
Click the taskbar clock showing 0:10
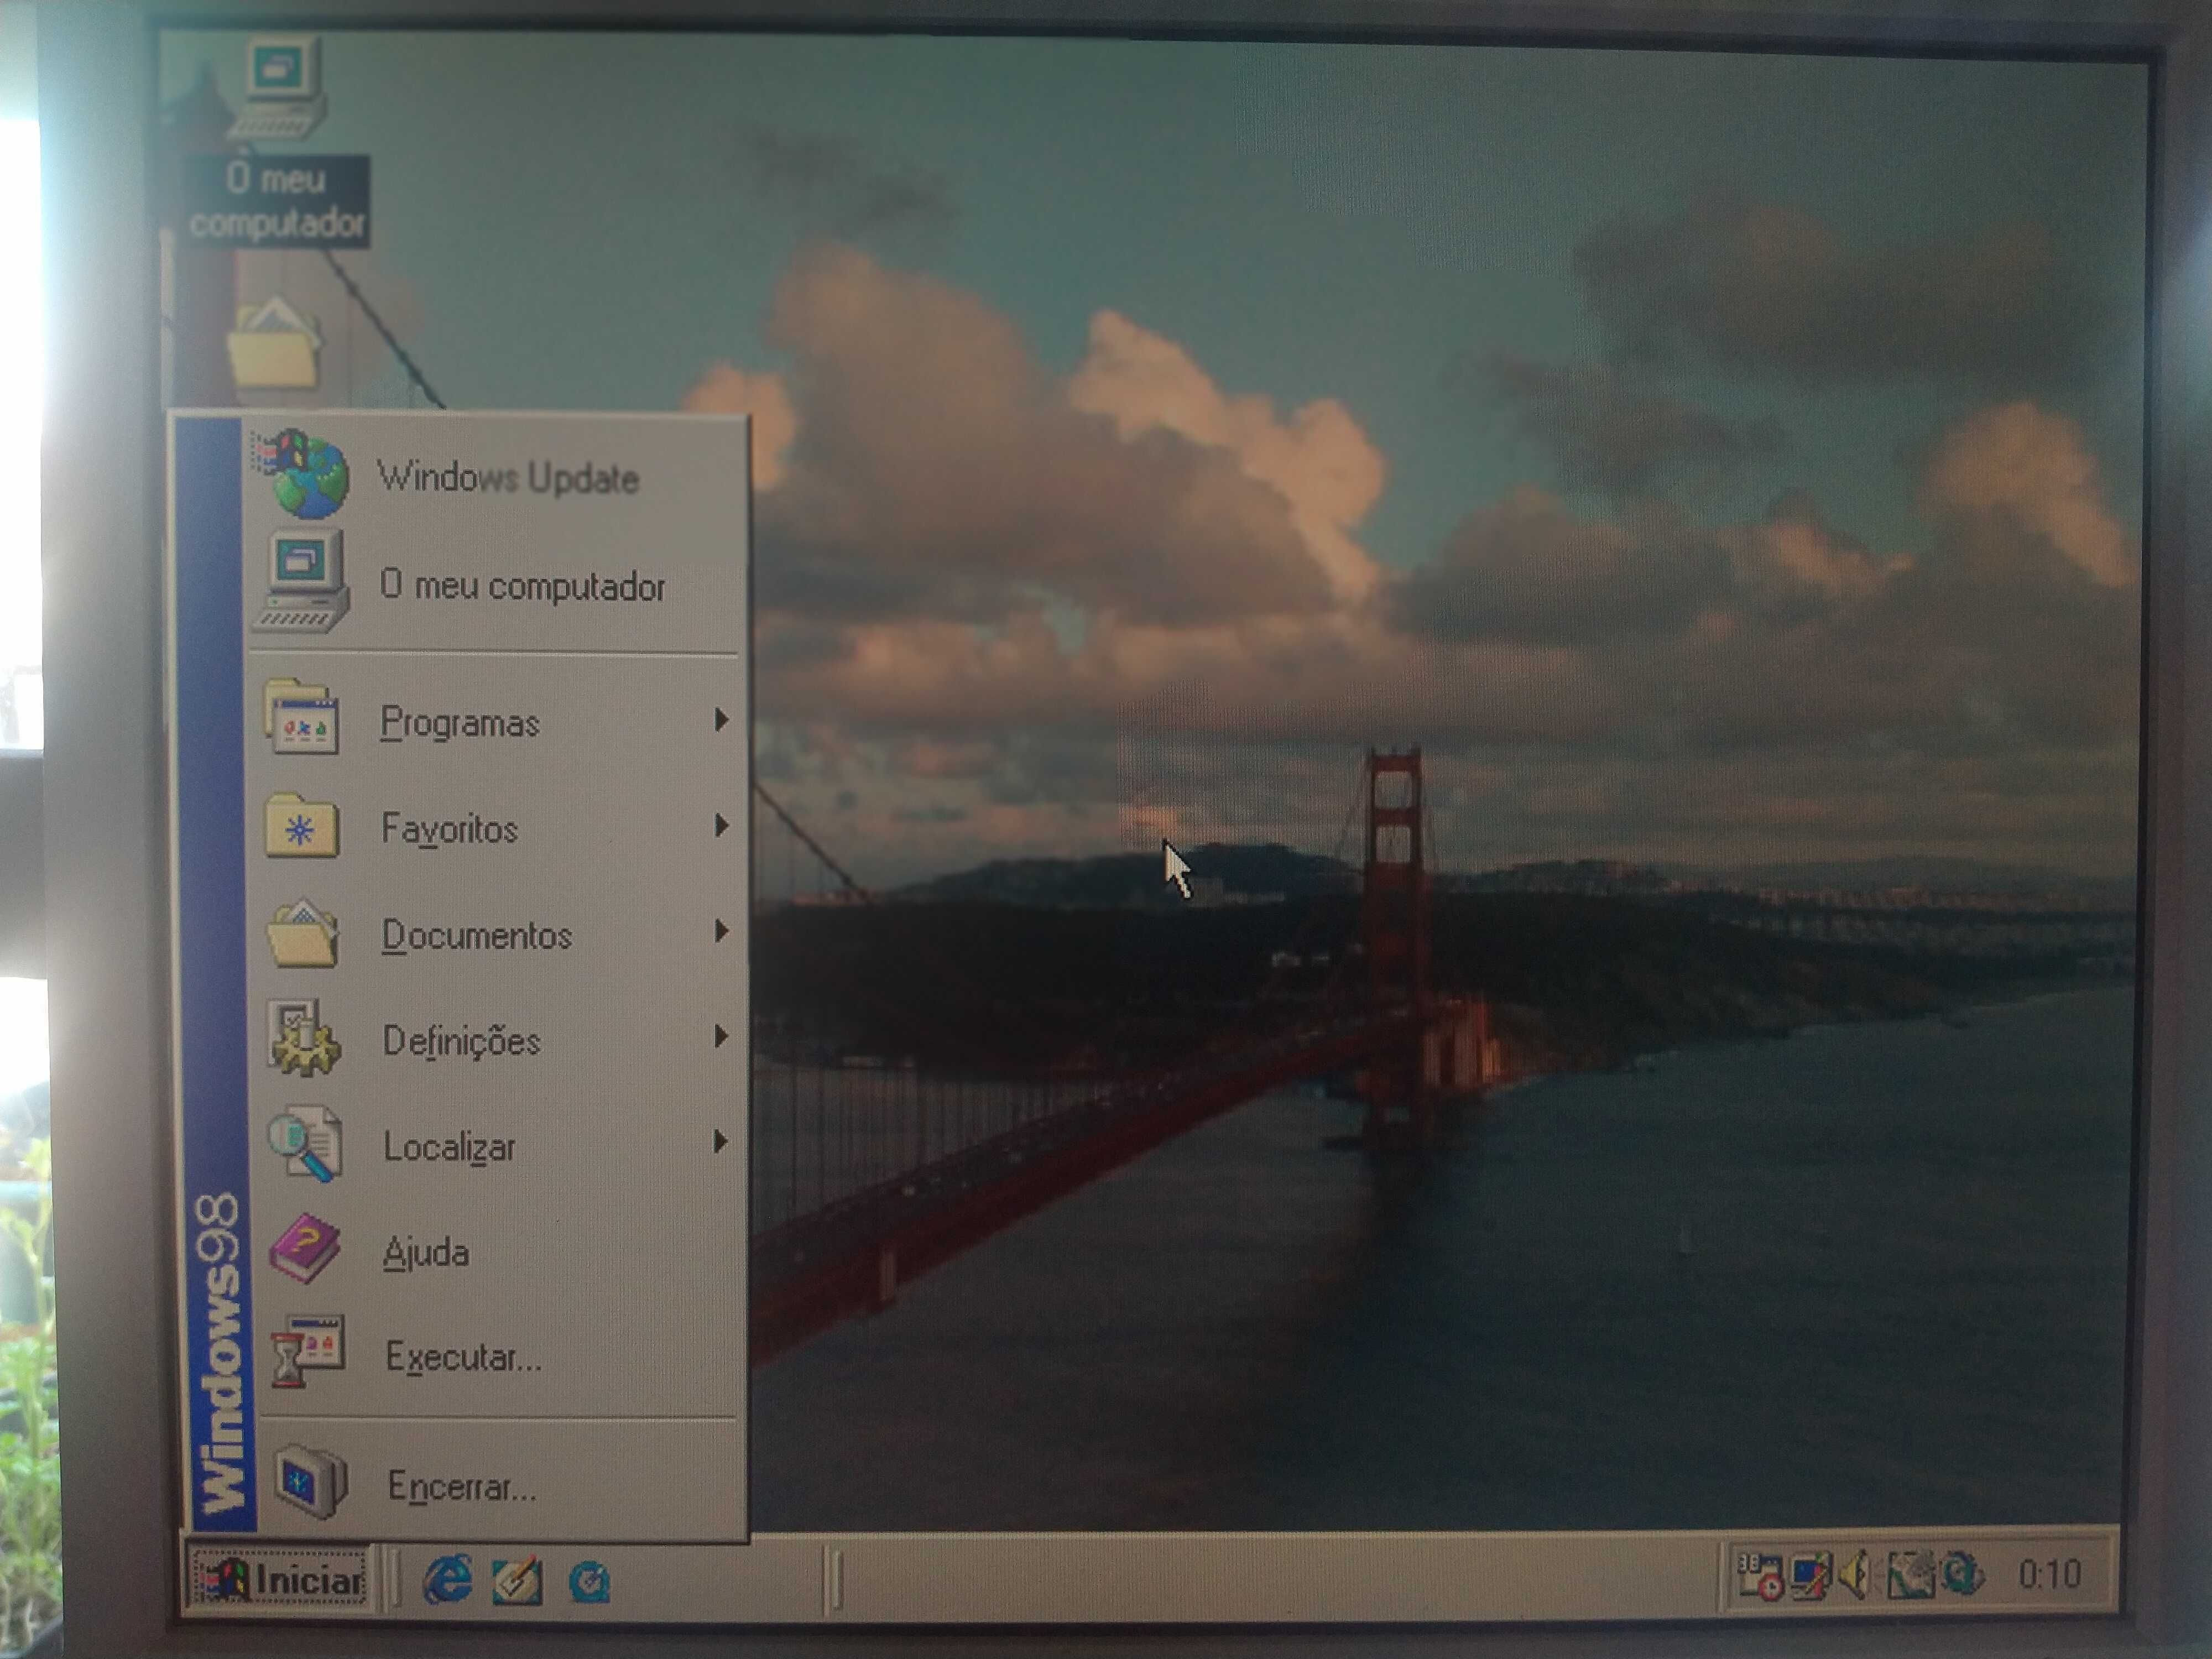click(2049, 1575)
